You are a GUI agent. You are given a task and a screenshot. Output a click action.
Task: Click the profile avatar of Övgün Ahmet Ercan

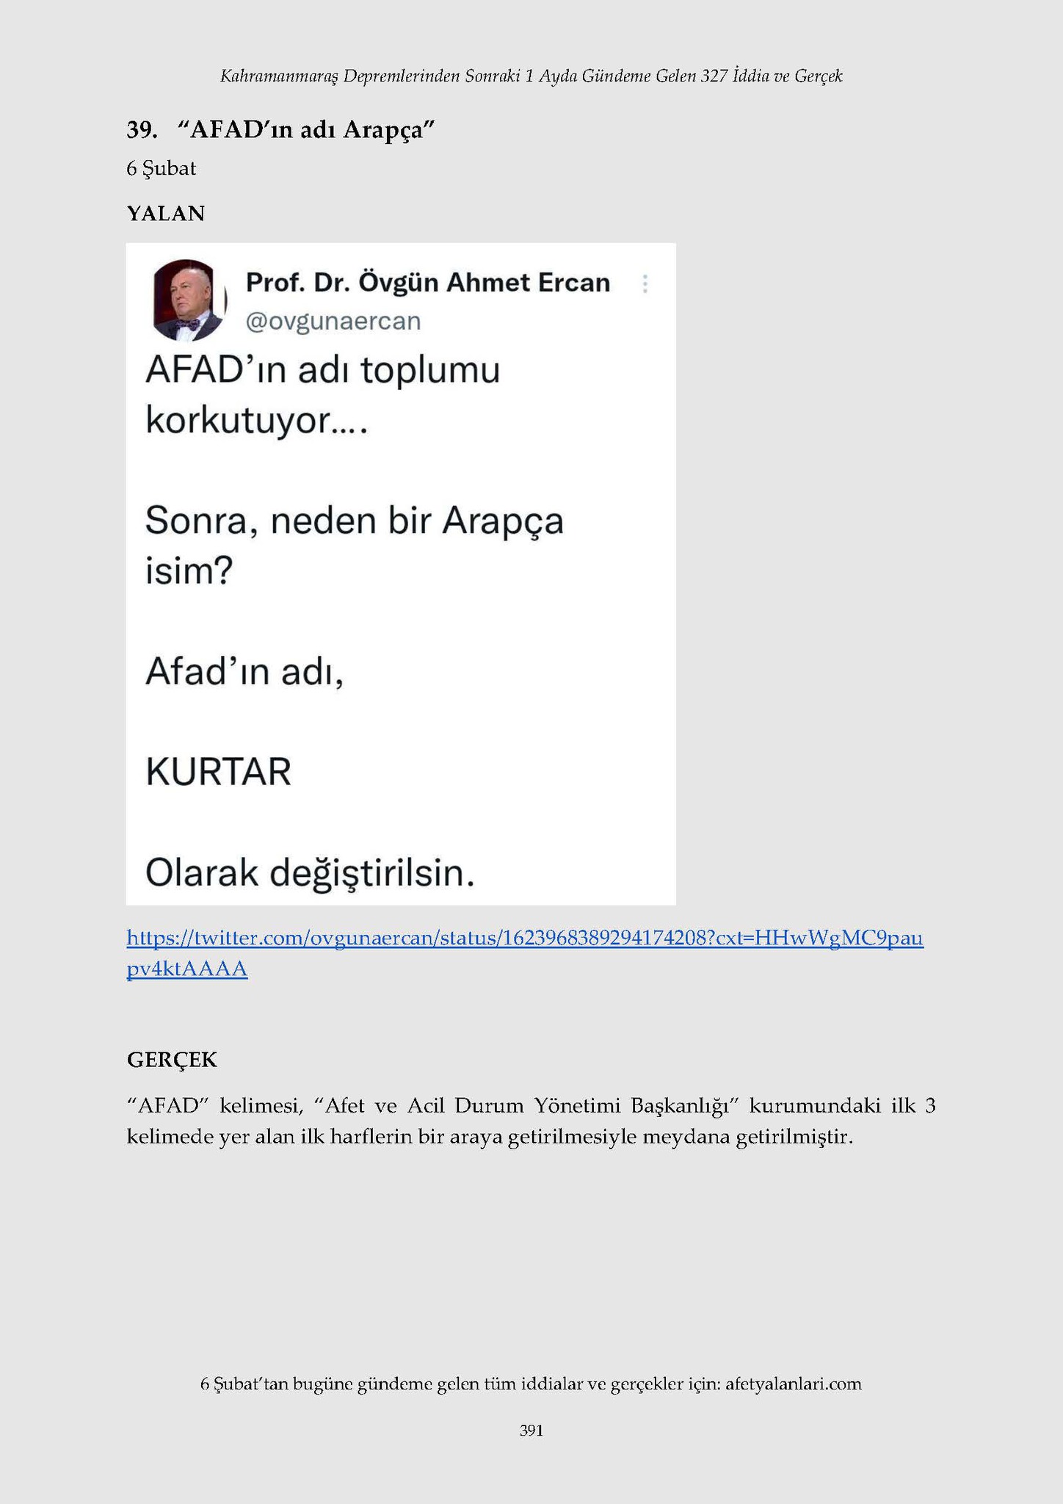click(x=189, y=300)
